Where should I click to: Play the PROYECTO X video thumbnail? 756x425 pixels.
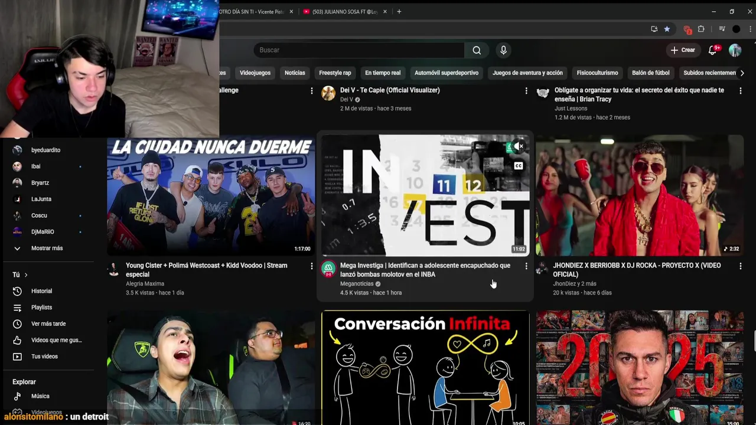coord(640,195)
